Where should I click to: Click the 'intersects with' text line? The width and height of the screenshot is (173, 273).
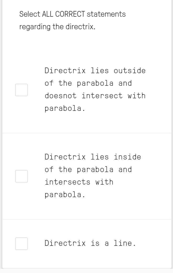(x=79, y=182)
